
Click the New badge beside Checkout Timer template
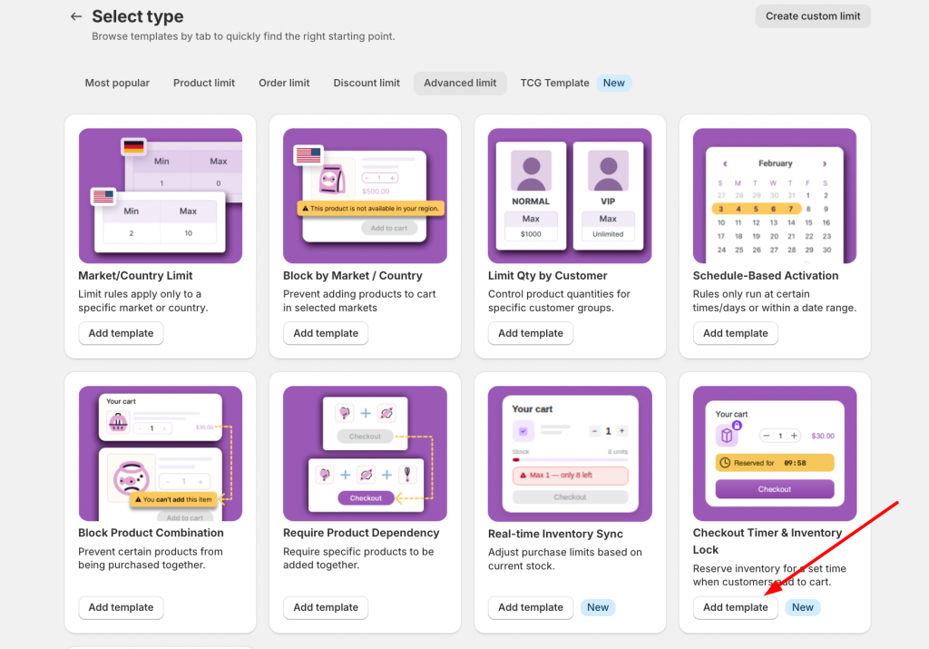tap(802, 607)
